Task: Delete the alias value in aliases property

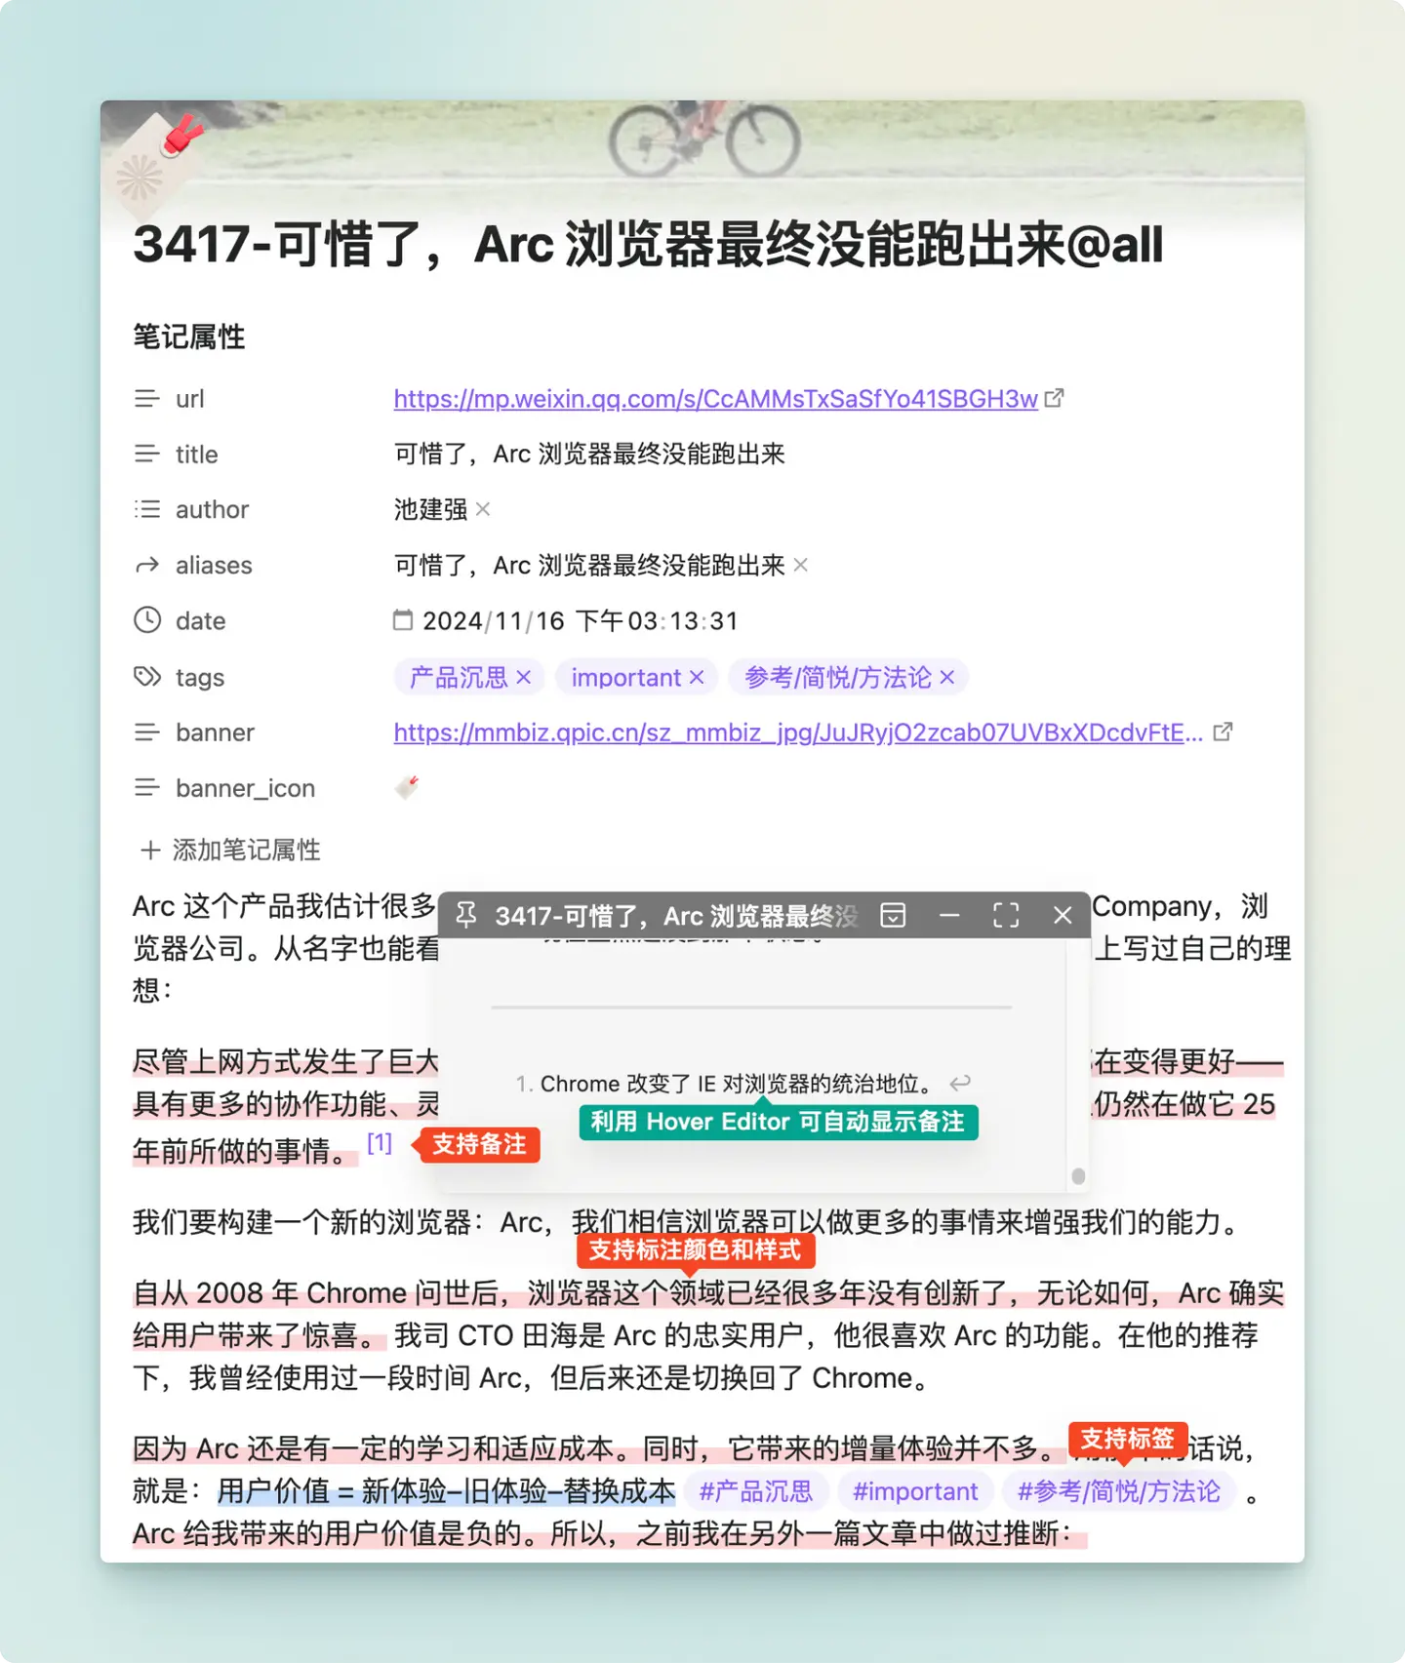Action: [x=801, y=565]
